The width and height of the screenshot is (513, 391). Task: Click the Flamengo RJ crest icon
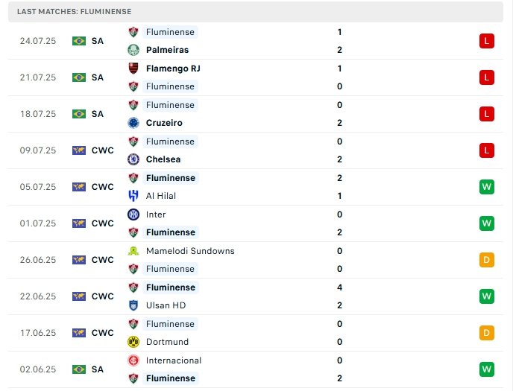[133, 69]
